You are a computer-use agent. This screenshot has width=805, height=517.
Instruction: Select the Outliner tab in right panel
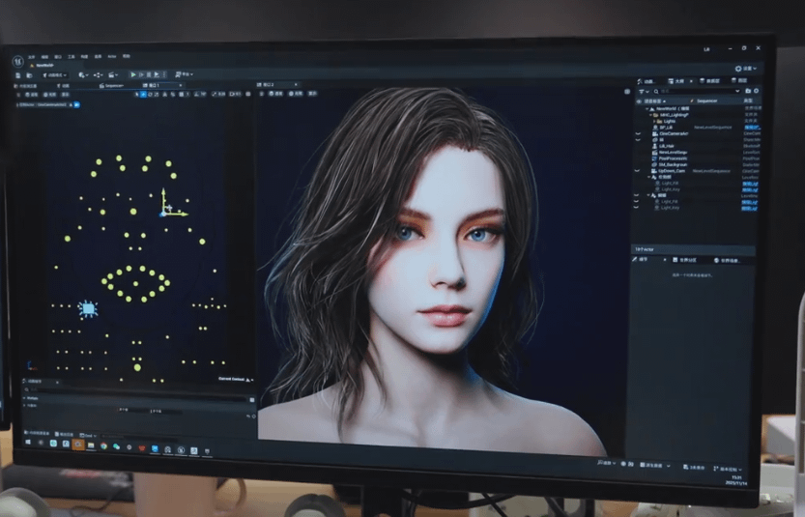point(676,81)
